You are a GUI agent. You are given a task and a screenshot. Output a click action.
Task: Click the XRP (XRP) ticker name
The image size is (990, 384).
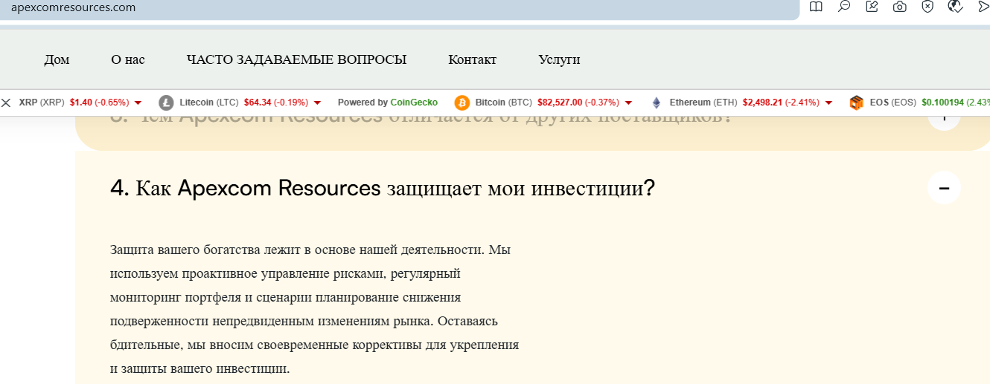[x=42, y=102]
